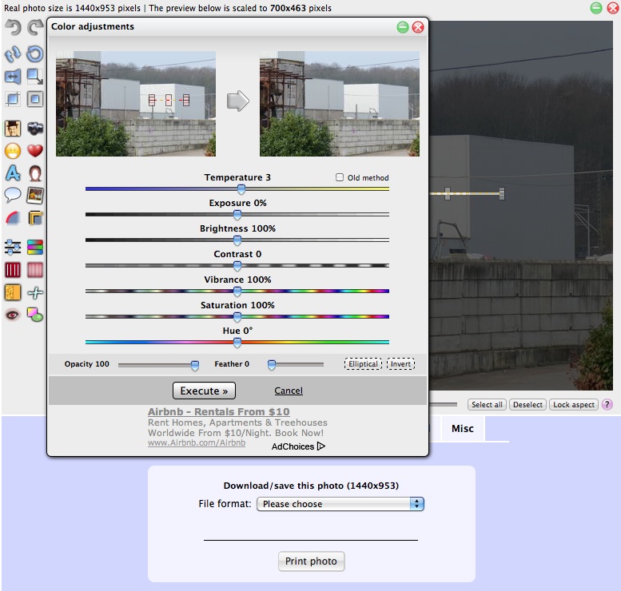Enable the Old method checkbox

[340, 177]
